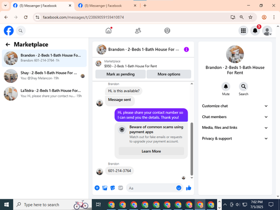Click Learn More in the scam warning
Screen dimensions: 280x210
point(151,151)
